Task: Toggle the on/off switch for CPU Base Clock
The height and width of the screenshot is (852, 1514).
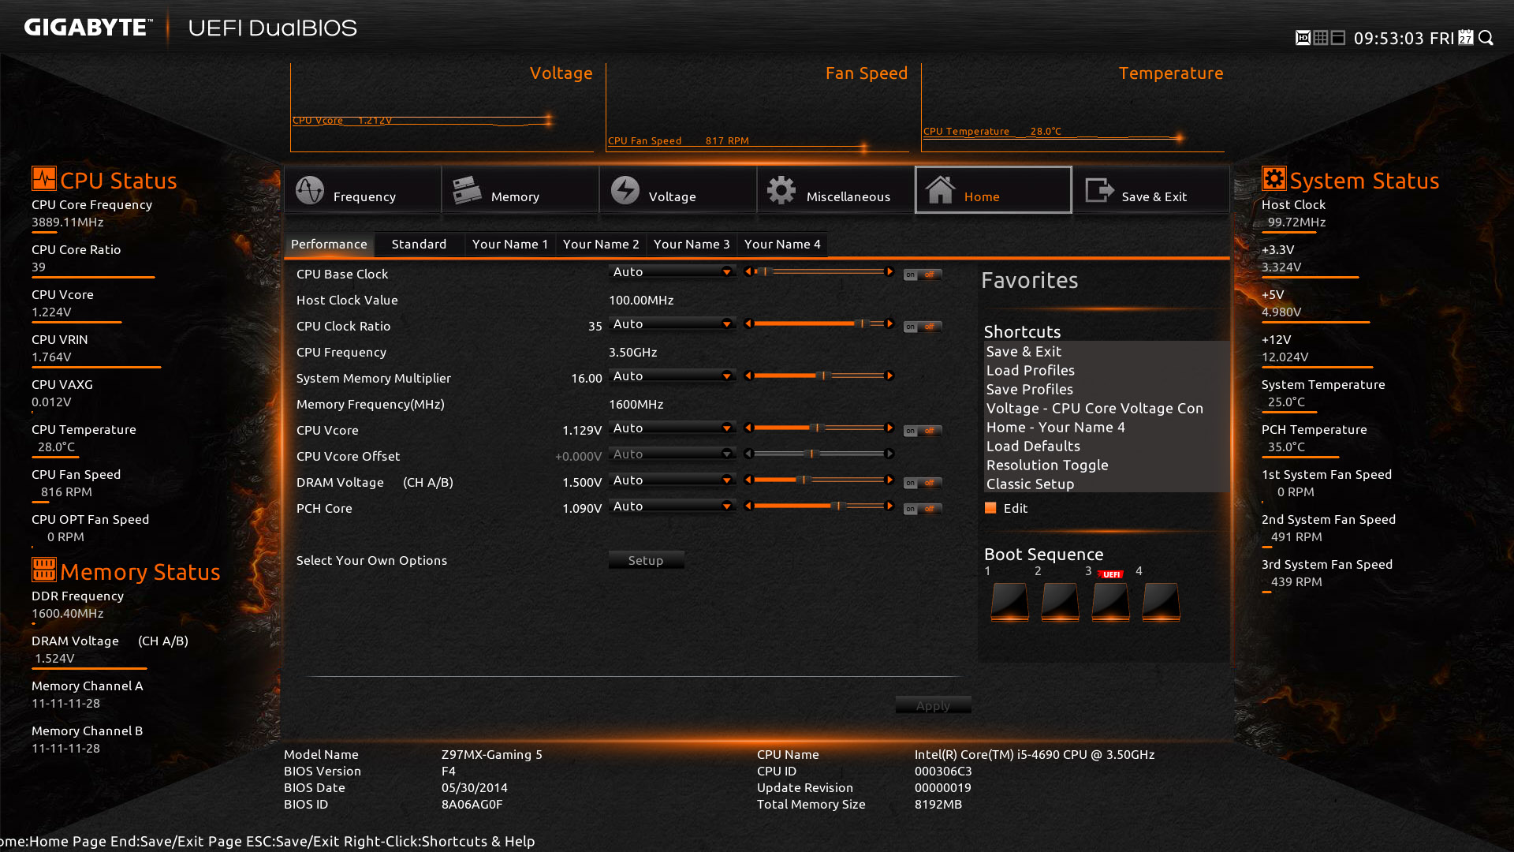Action: click(x=923, y=275)
